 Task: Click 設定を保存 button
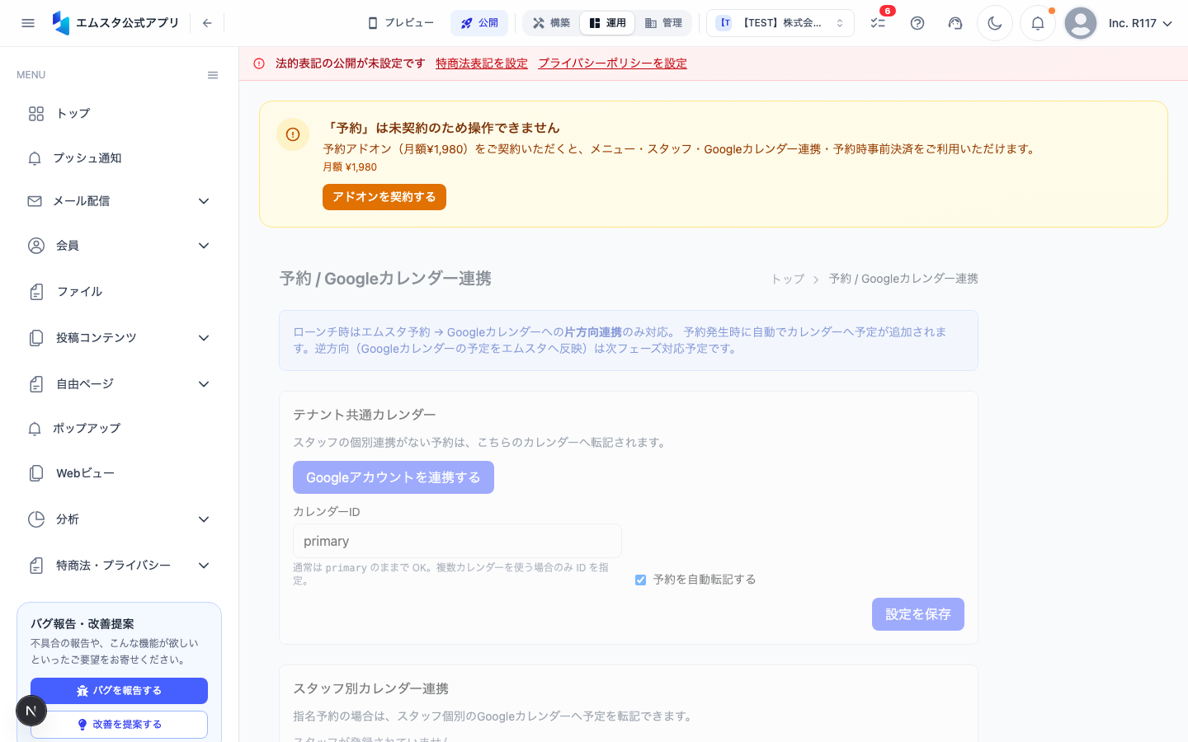pos(918,614)
